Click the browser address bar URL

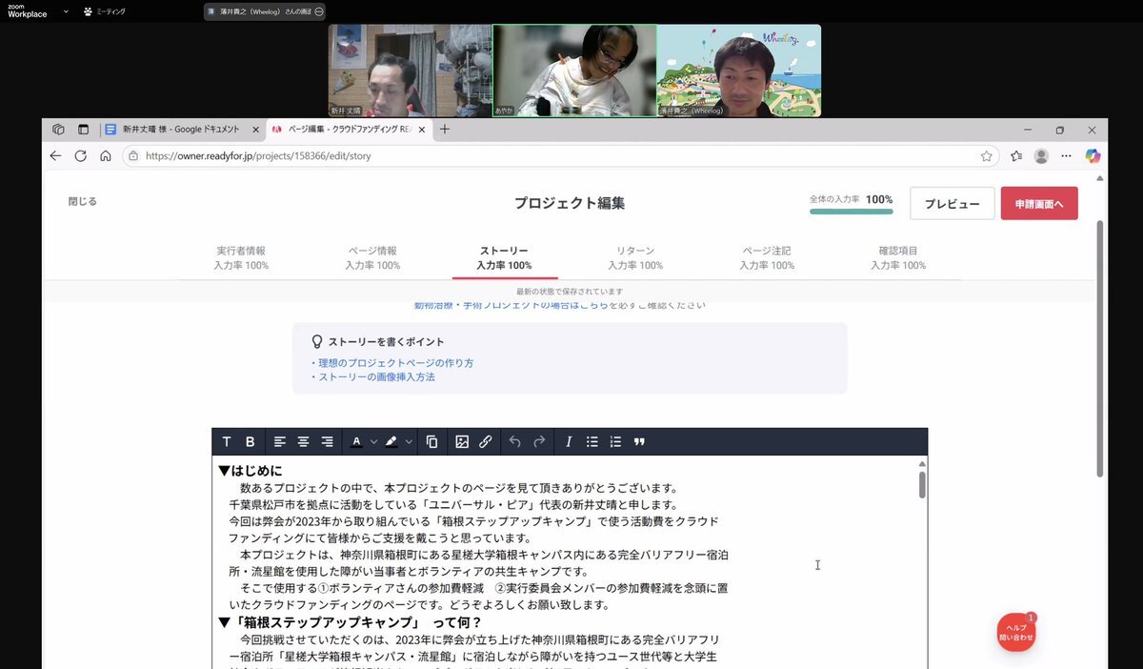click(257, 155)
